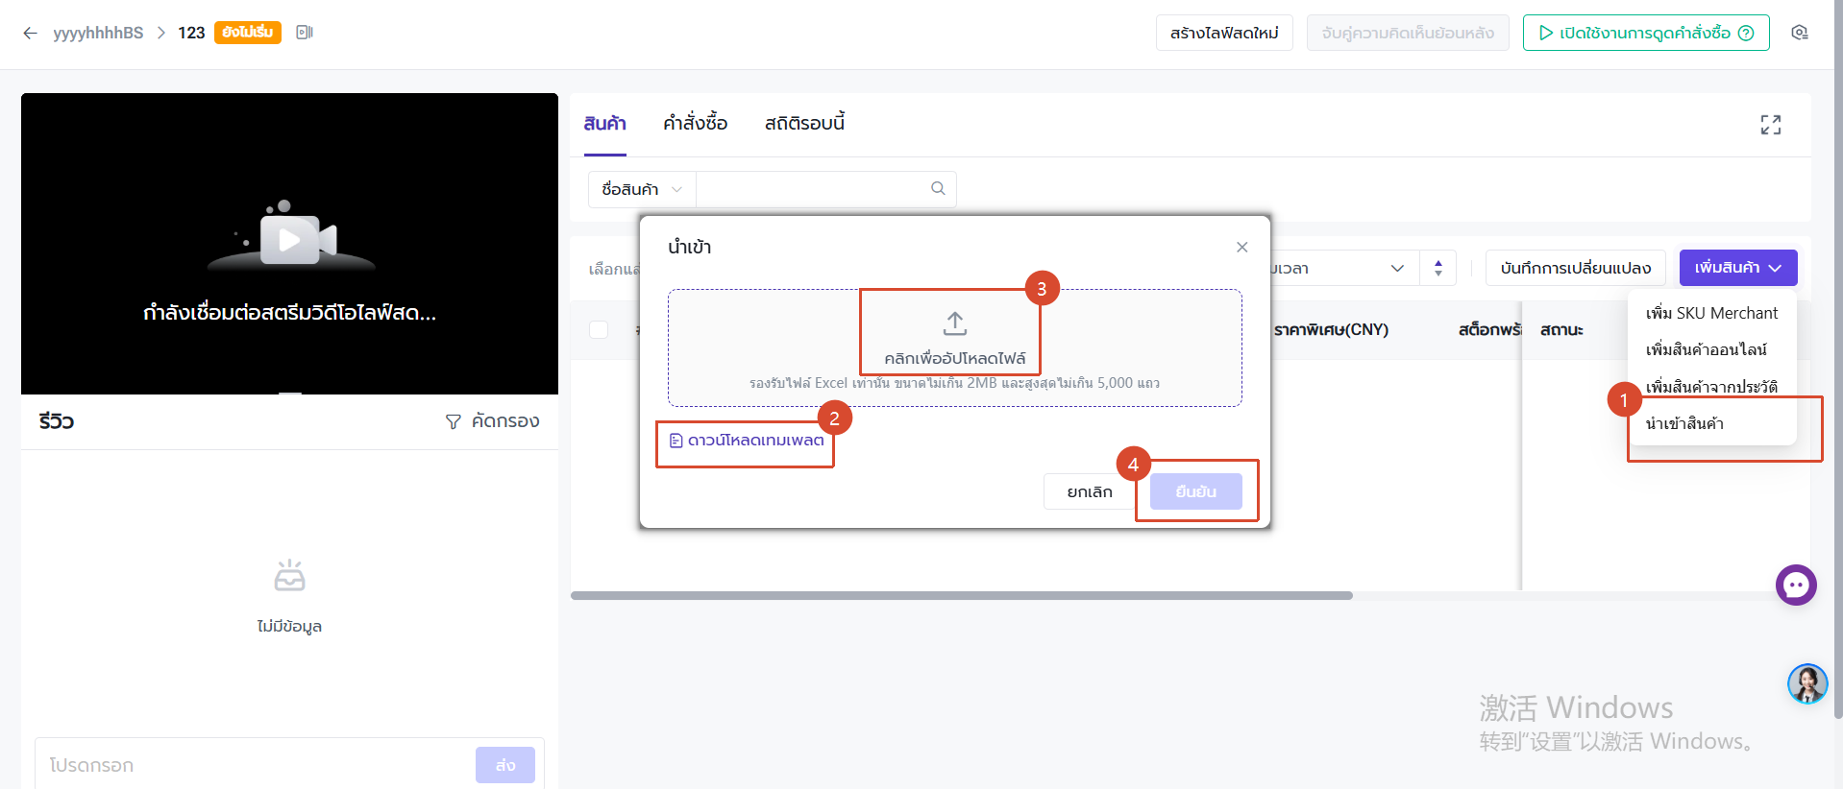Viewport: 1843px width, 789px height.
Task: Click the ยังไม่เริ่ม status badge
Action: (x=248, y=33)
